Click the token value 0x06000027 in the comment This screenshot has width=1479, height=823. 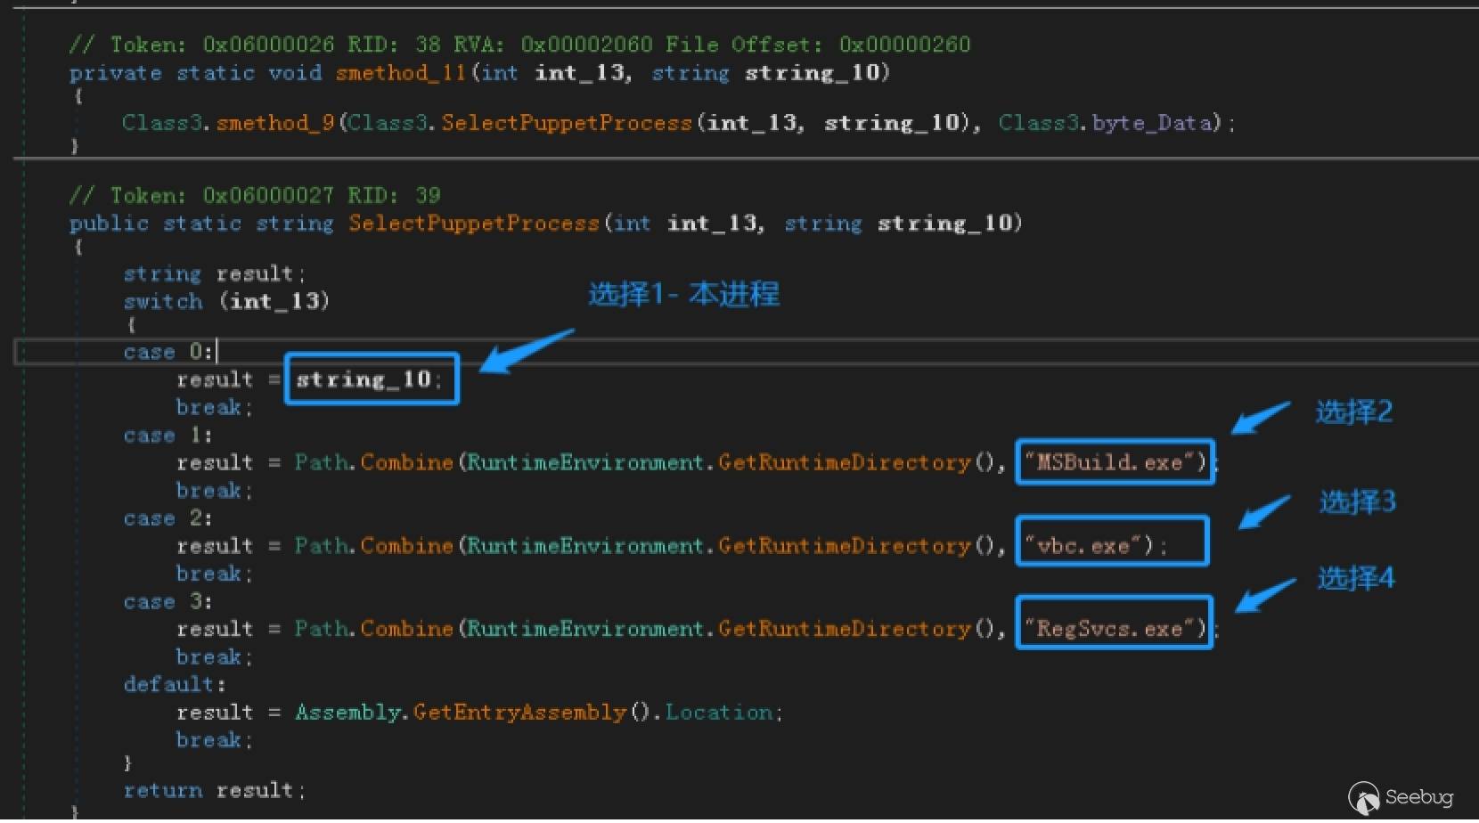click(x=268, y=195)
